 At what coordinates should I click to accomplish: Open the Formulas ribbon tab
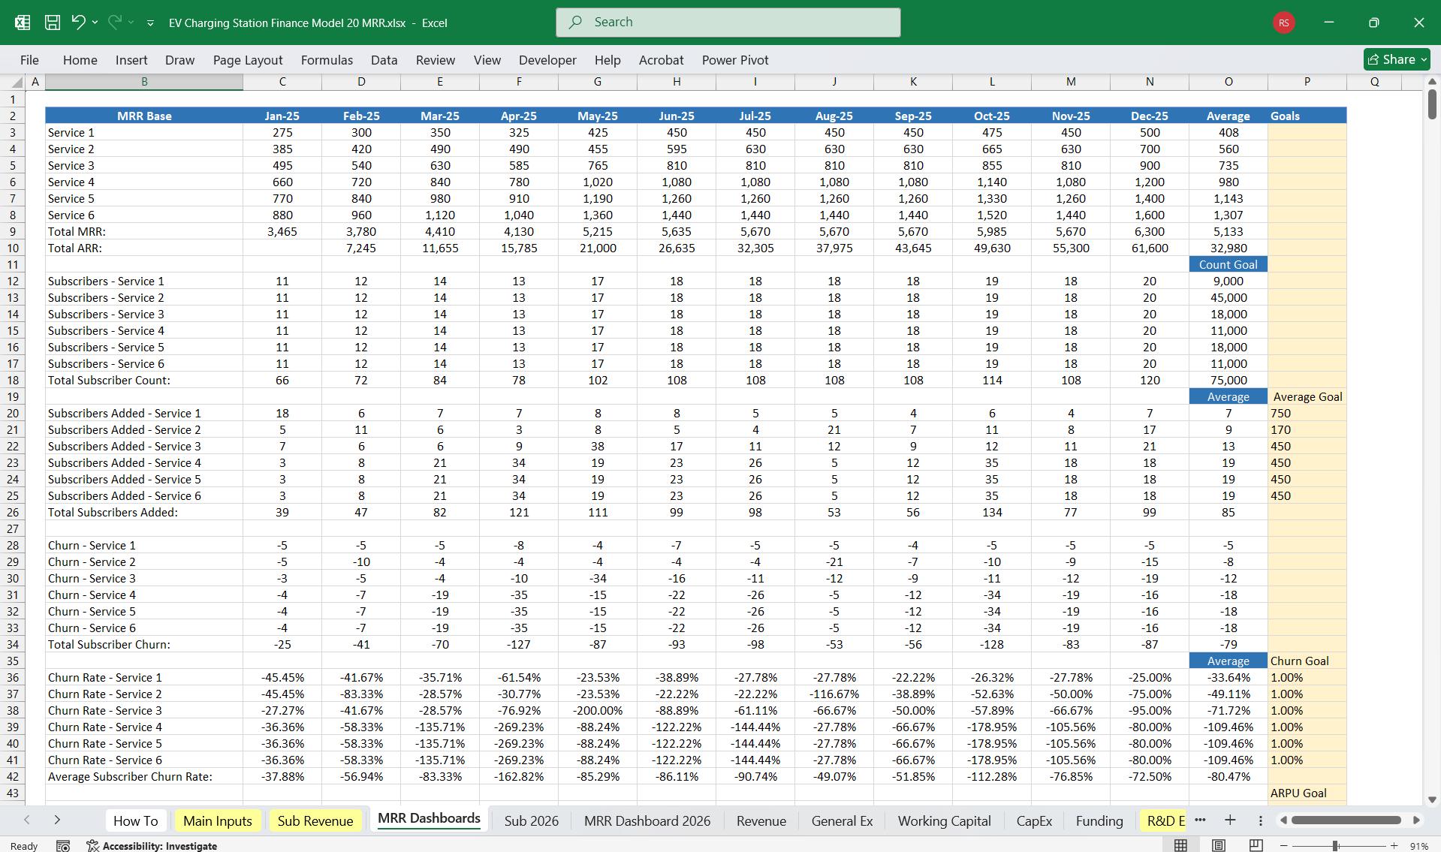[x=327, y=60]
